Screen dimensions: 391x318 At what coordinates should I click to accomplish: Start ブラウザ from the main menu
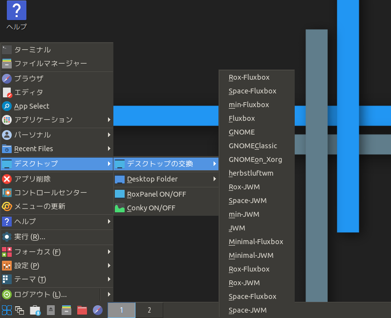[x=57, y=79]
